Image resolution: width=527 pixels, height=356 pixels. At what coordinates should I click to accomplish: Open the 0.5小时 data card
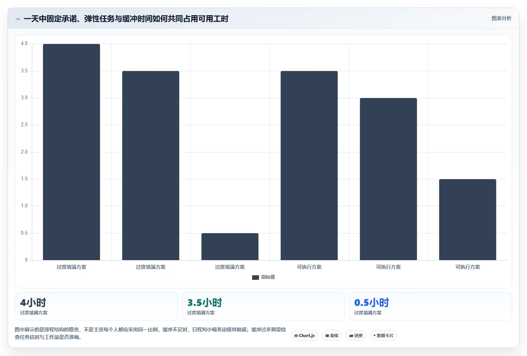tap(430, 306)
